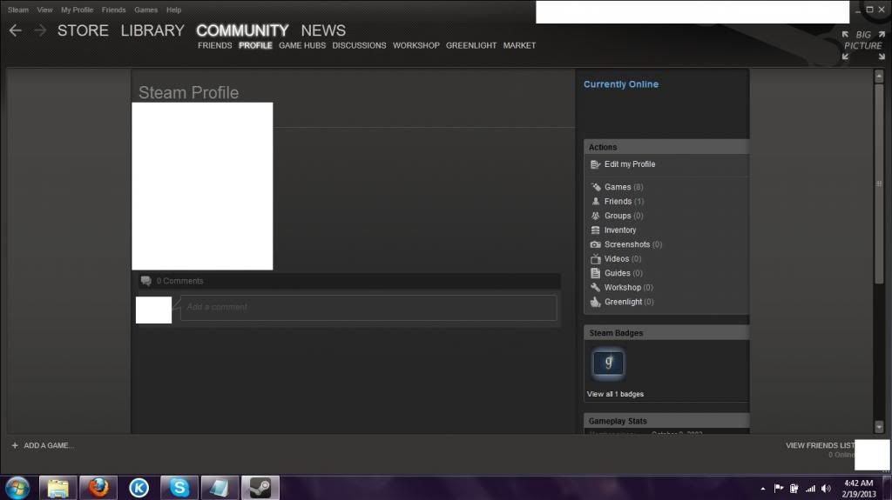Click the page scrollbar up arrow

tap(879, 77)
